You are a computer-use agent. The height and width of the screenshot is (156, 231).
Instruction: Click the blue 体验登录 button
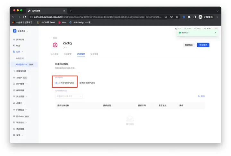point(203,45)
